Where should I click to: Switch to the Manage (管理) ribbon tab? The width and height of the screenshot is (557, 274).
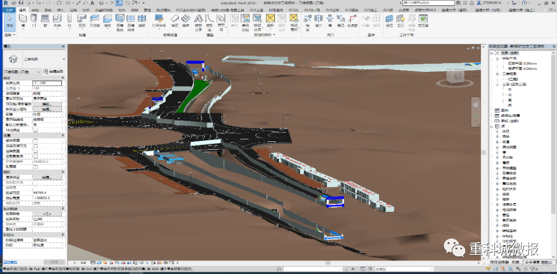point(148,10)
